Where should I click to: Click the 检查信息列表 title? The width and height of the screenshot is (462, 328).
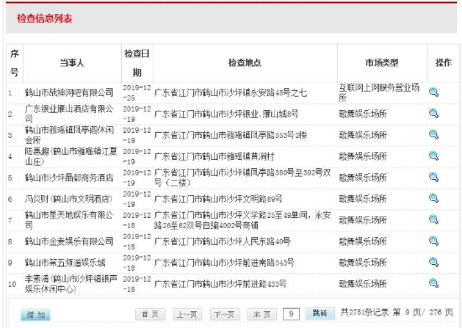tap(45, 19)
